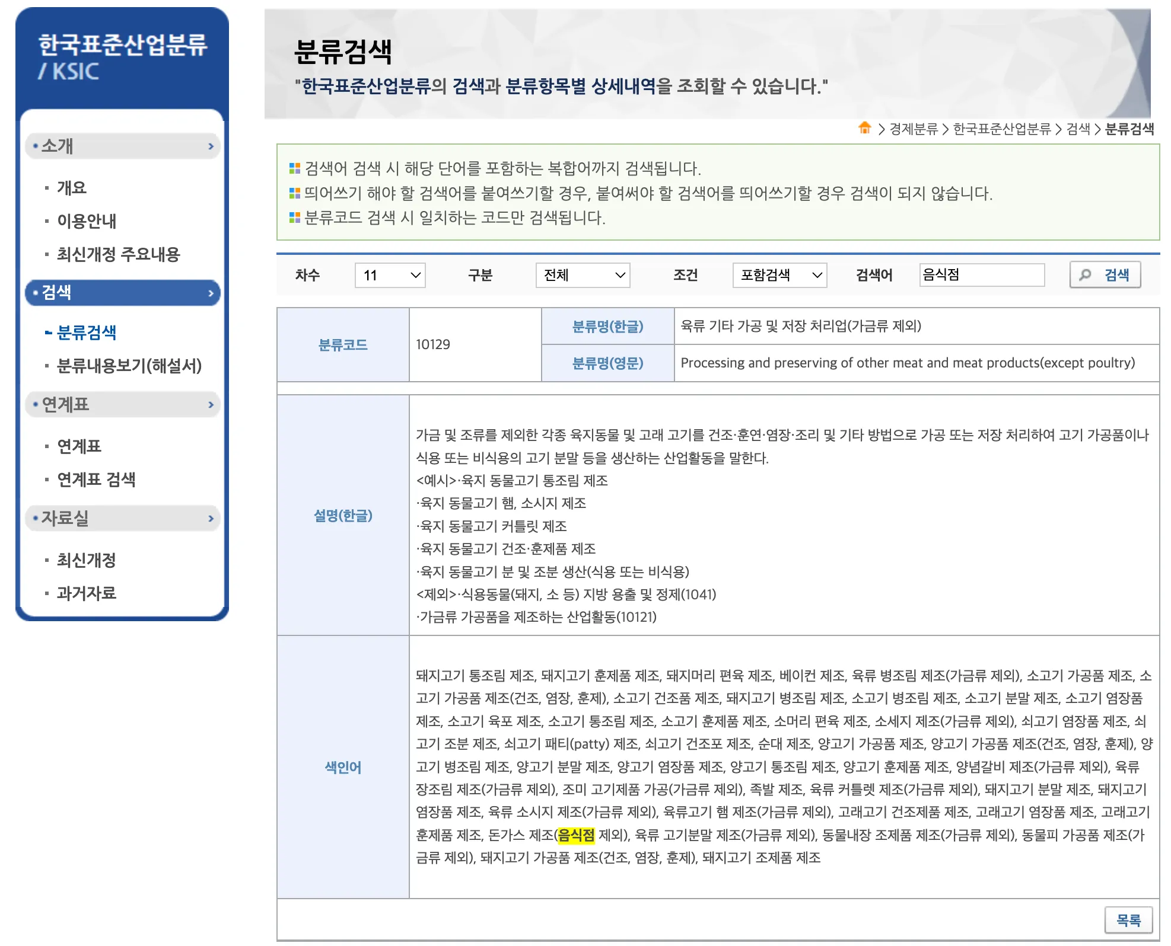Open 이용안내 sidebar item
The width and height of the screenshot is (1171, 946).
coord(87,221)
